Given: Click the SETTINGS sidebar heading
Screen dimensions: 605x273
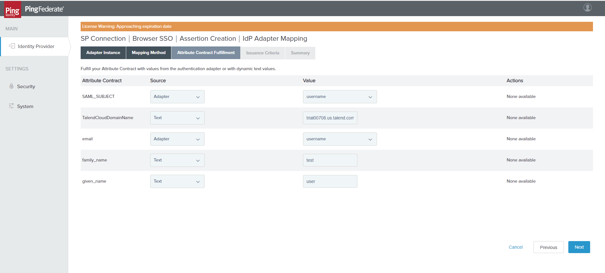Looking at the screenshot, I should point(17,69).
